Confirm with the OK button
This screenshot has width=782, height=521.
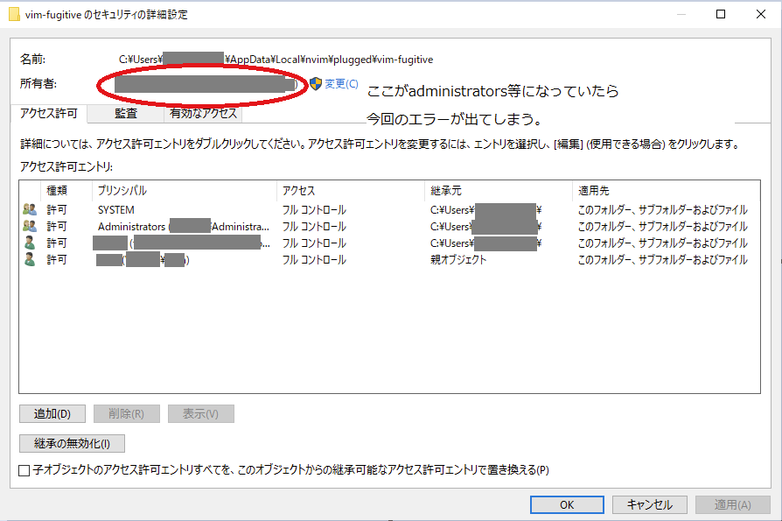tap(567, 504)
